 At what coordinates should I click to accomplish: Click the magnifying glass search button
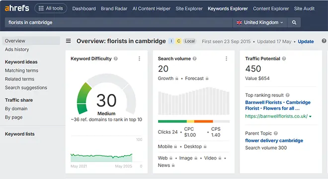click(x=294, y=22)
